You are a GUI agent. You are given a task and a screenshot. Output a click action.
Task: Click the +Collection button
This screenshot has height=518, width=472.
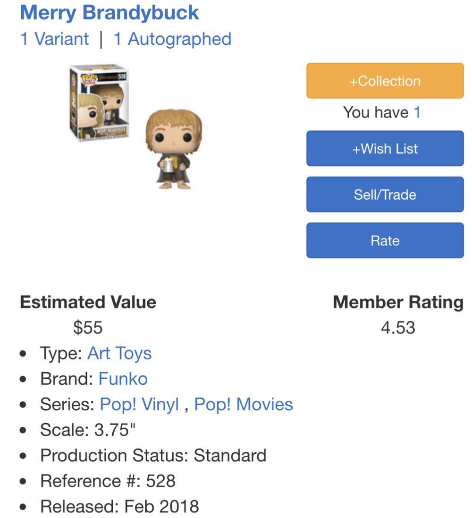coord(384,80)
